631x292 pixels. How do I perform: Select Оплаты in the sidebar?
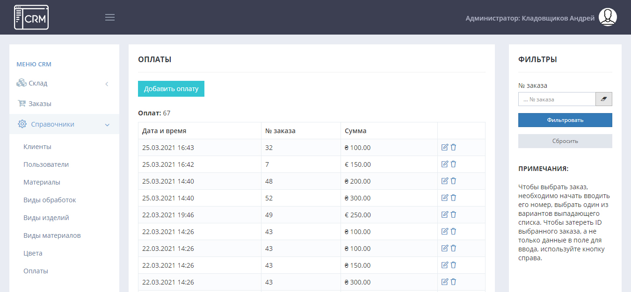tap(36, 271)
